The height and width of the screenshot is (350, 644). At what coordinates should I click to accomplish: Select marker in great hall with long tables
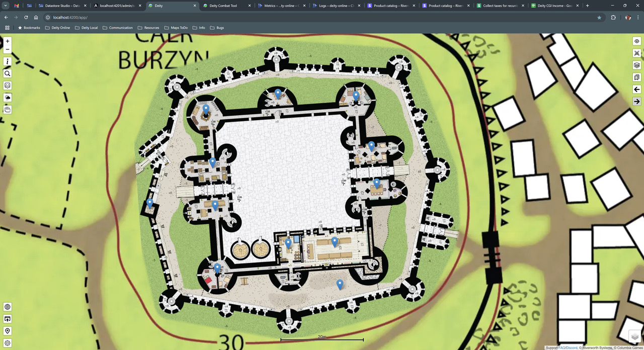pyautogui.click(x=335, y=242)
